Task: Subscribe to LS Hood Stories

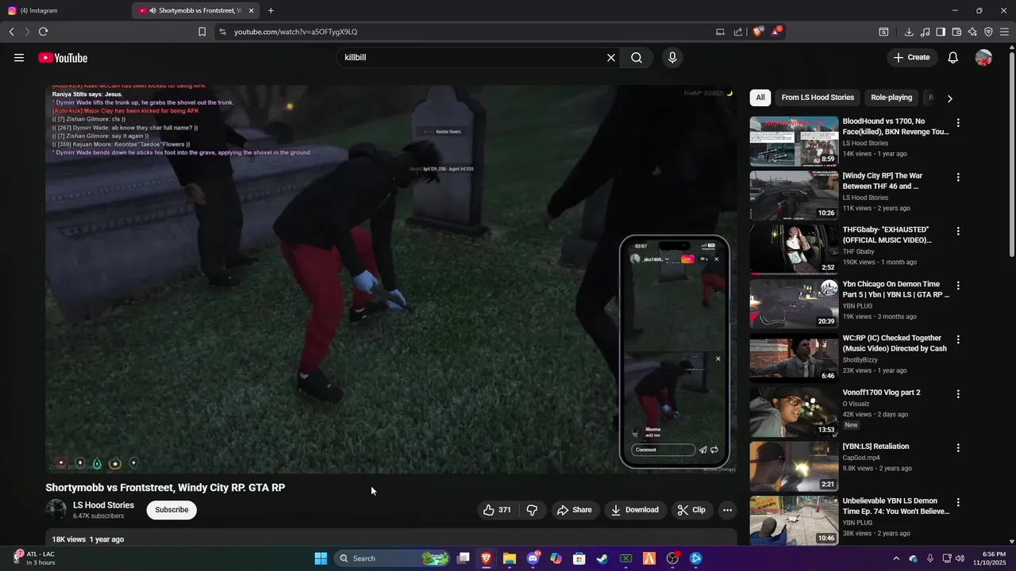Action: pos(171,510)
